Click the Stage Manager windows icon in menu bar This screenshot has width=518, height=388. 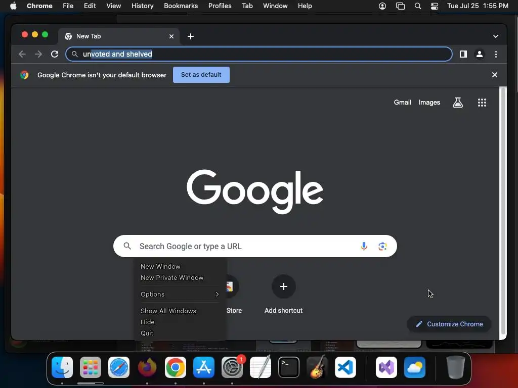(400, 6)
